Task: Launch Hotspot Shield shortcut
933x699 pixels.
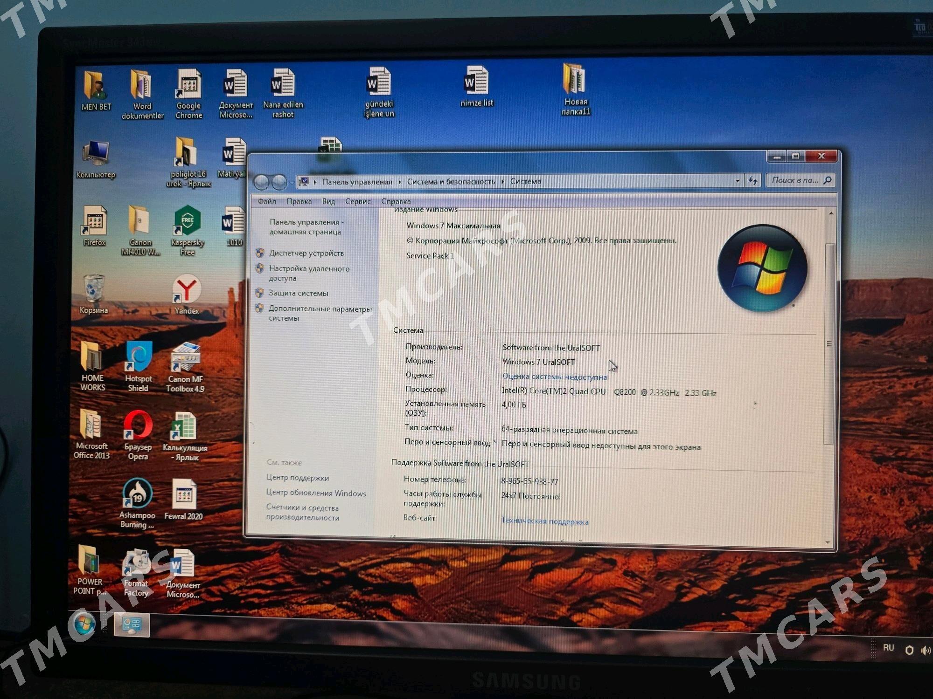Action: coord(139,366)
